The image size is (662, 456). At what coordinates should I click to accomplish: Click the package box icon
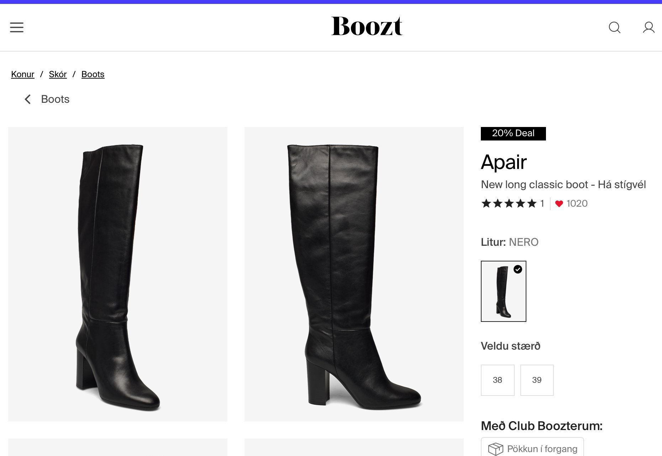(495, 449)
